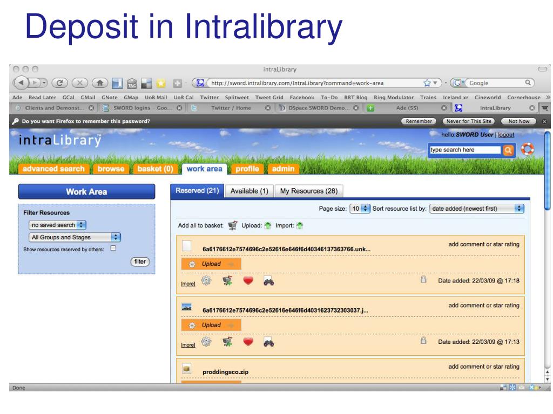Click padlock icon beside 17:13 date

point(423,341)
